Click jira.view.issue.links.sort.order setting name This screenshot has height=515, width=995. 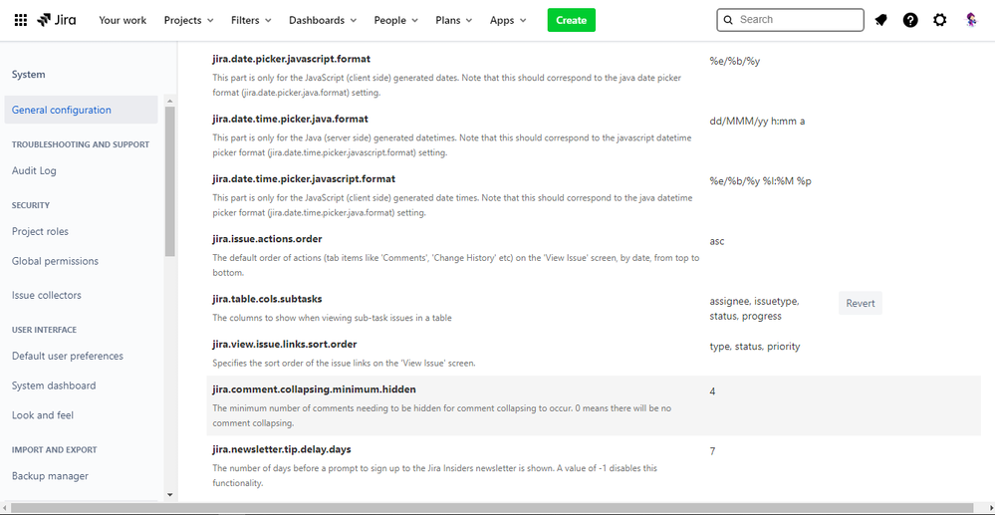[285, 345]
